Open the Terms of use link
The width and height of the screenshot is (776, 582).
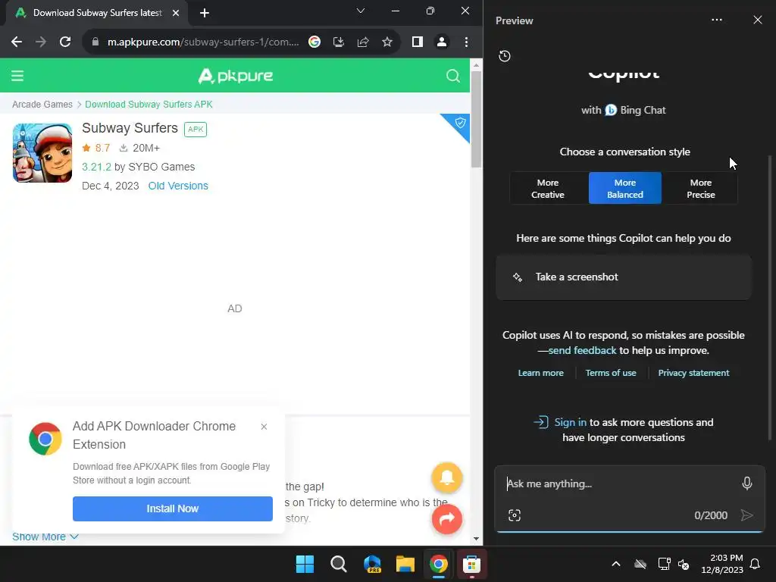(611, 373)
